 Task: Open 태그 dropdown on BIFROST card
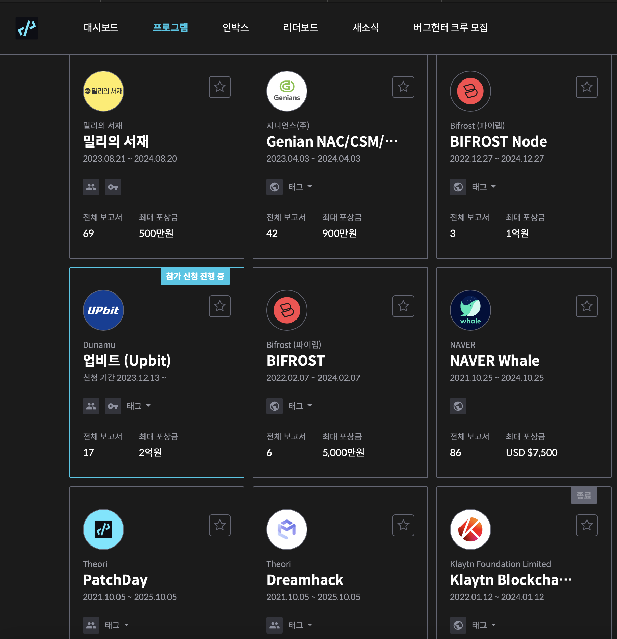coord(300,406)
